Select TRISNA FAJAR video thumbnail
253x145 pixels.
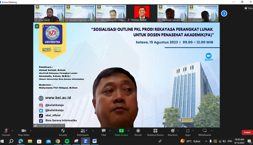(x=142, y=13)
